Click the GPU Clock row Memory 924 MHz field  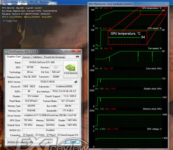50,120
